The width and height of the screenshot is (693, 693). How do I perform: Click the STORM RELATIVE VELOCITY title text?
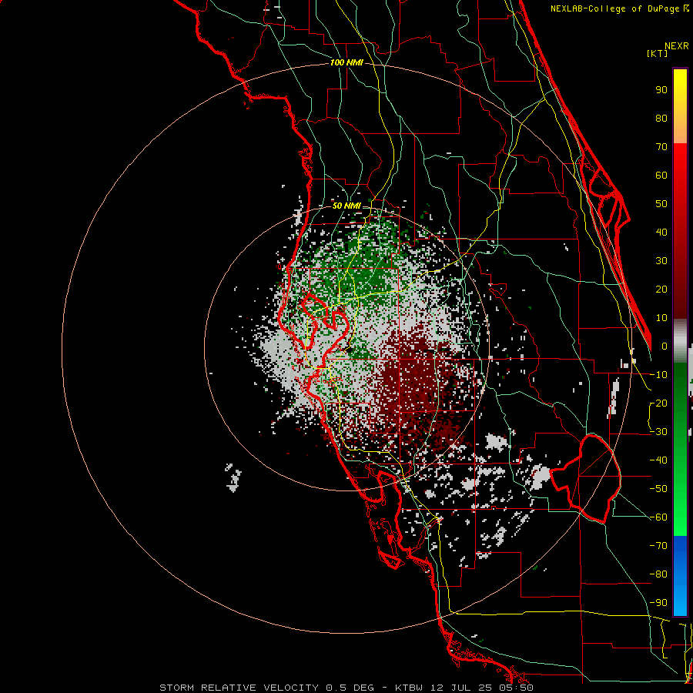(239, 688)
